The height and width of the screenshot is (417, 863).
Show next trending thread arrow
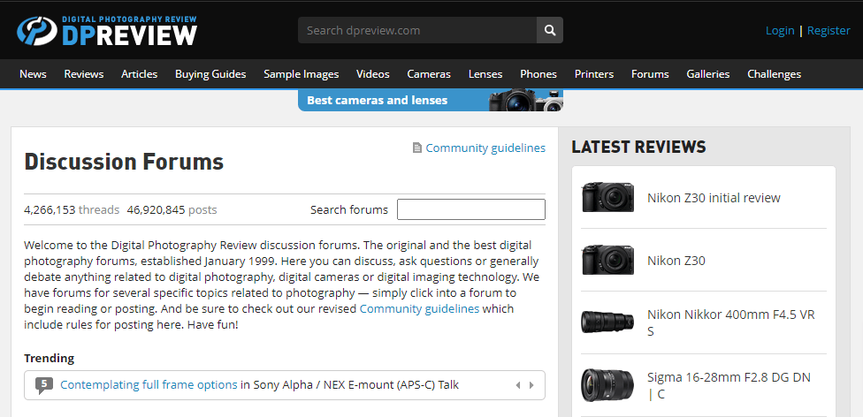pyautogui.click(x=531, y=385)
